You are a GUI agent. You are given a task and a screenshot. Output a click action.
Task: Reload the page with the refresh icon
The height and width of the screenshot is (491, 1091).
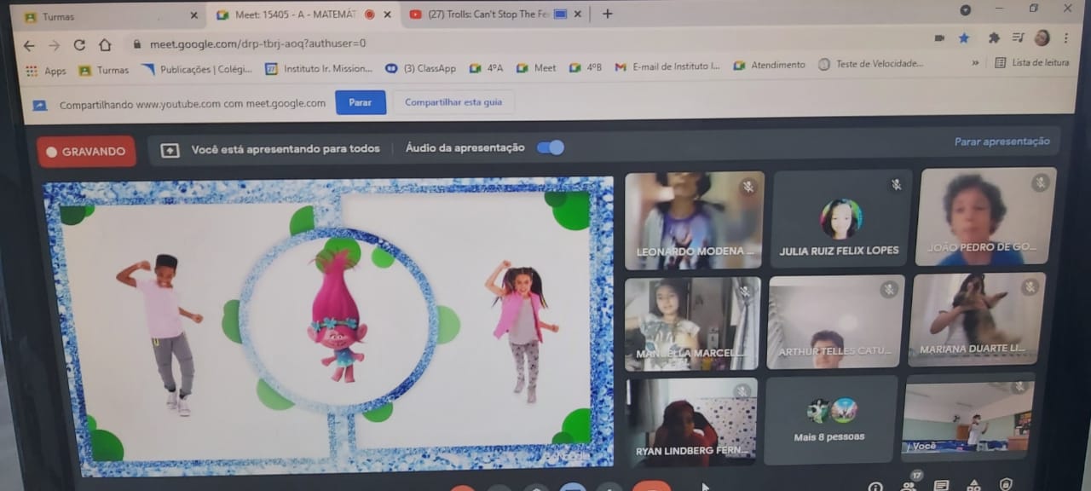pos(79,45)
